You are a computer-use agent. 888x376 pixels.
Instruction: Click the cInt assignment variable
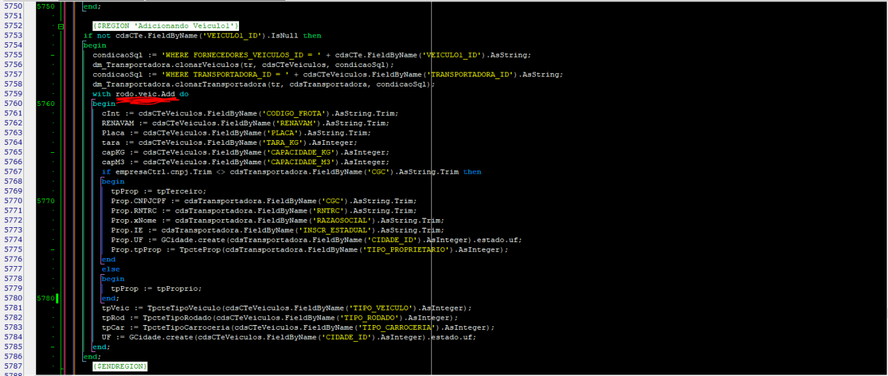click(110, 113)
